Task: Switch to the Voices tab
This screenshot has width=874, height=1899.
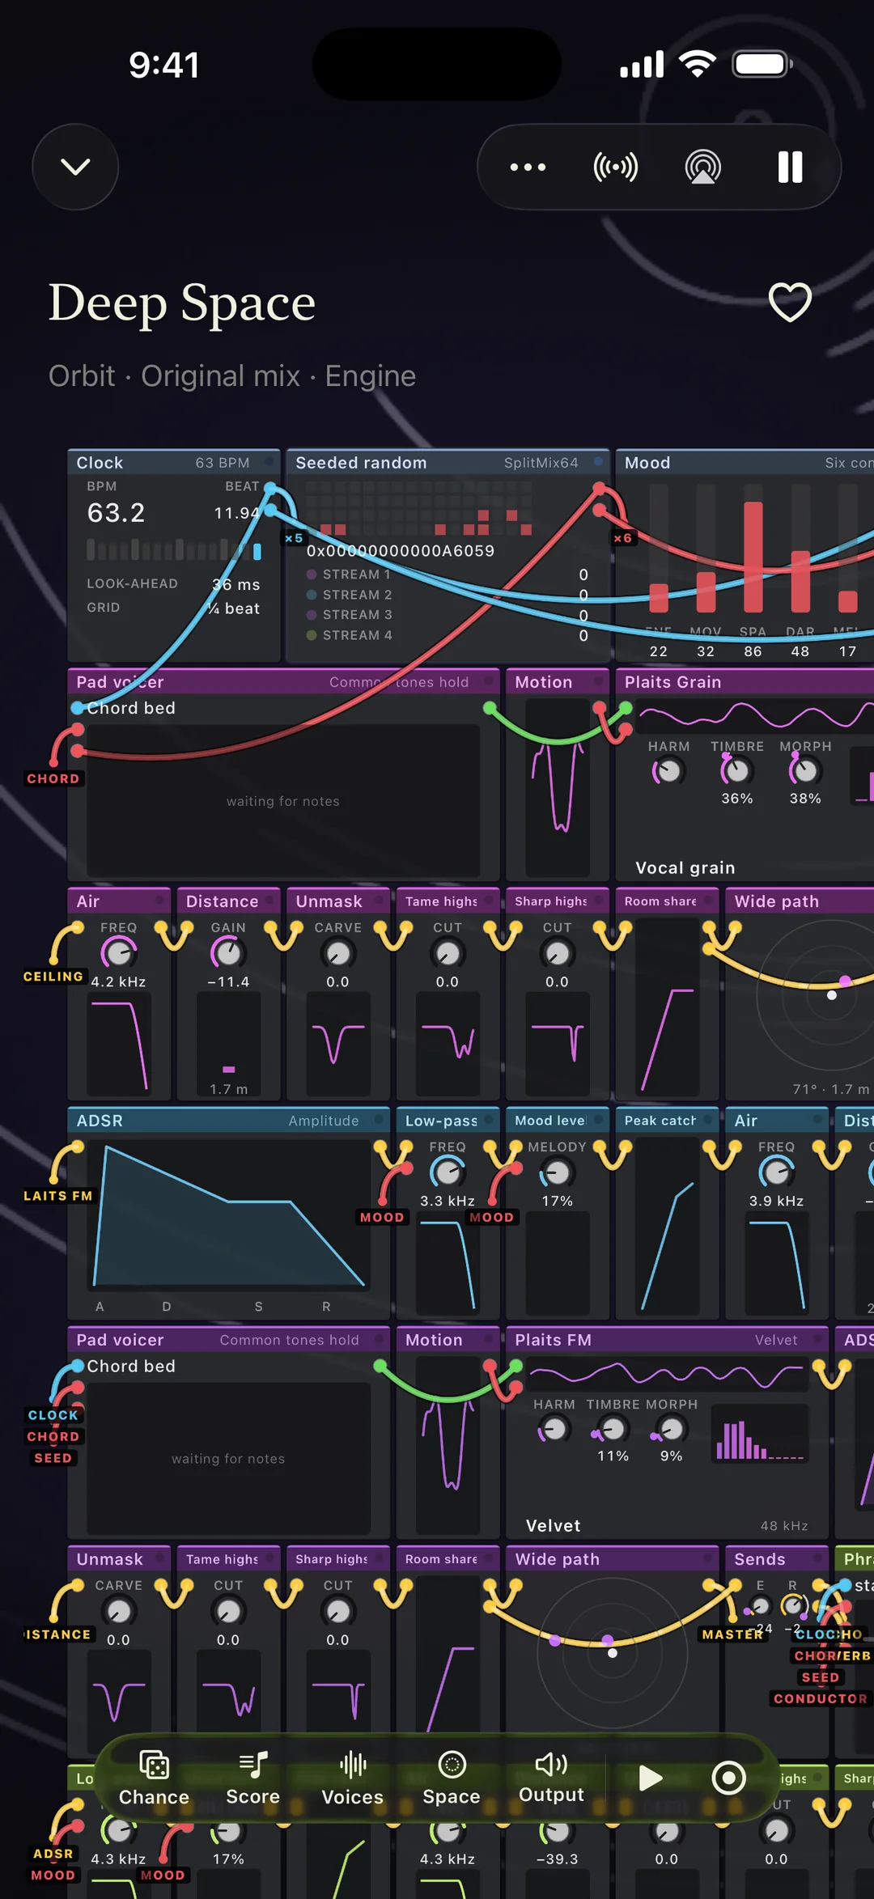Action: click(352, 1778)
